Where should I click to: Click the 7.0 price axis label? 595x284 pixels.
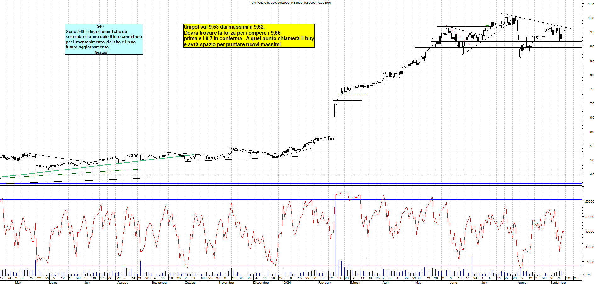592,103
